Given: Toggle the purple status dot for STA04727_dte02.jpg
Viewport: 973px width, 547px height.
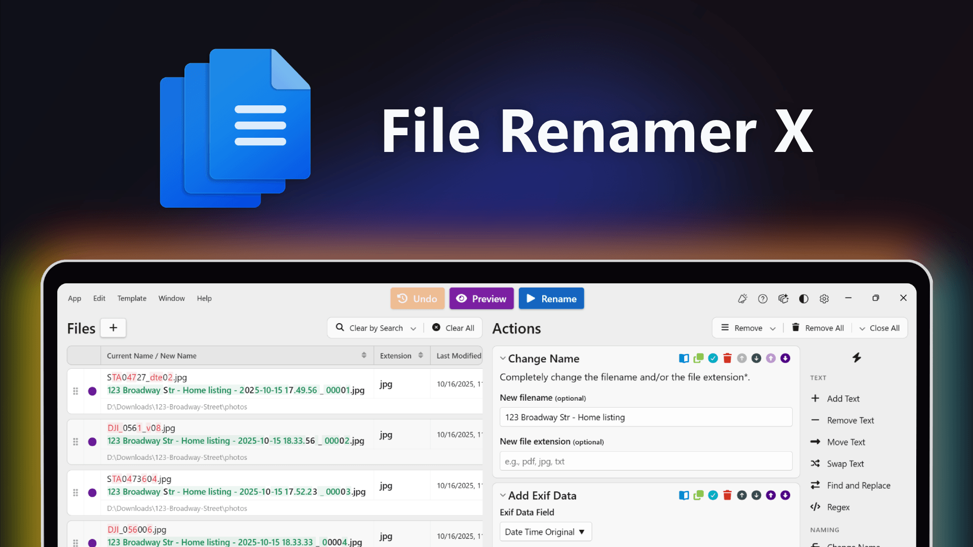Looking at the screenshot, I should (92, 391).
